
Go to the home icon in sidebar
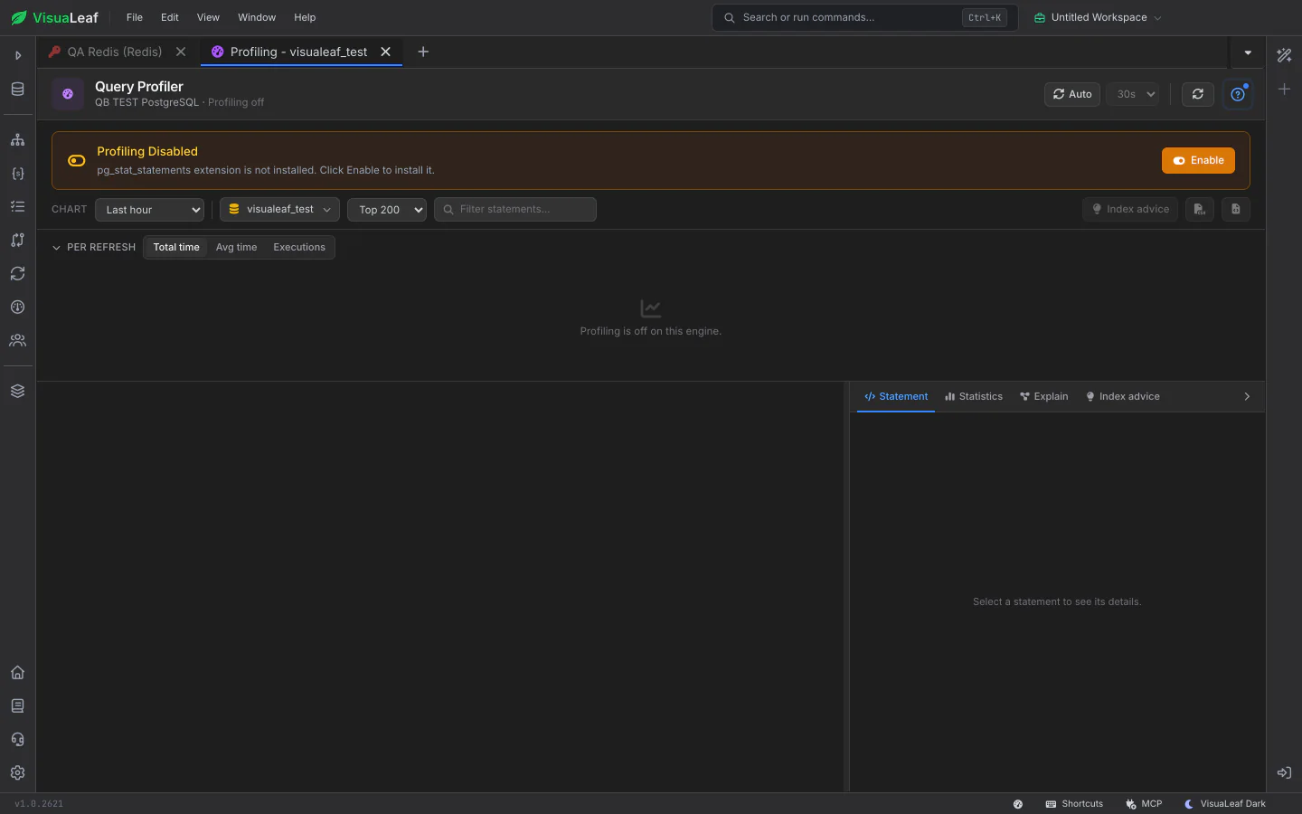[x=17, y=673]
